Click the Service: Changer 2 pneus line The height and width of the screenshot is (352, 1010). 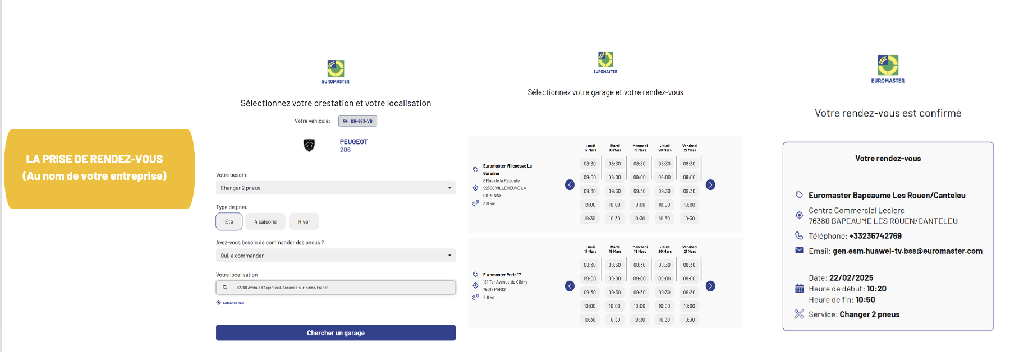click(x=854, y=314)
